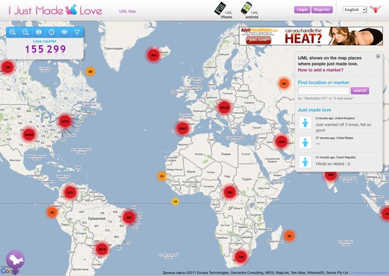Focus the Find location or marker field
This screenshot has height=276, width=389.
point(323,91)
